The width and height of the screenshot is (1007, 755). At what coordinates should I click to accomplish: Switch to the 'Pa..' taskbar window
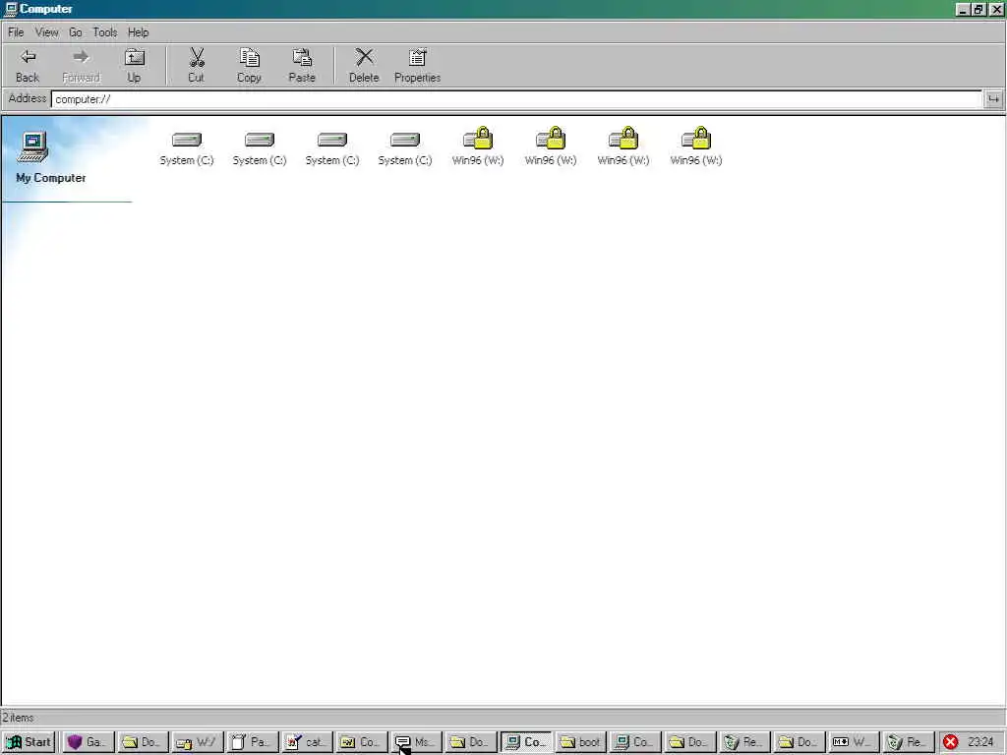pyautogui.click(x=253, y=742)
